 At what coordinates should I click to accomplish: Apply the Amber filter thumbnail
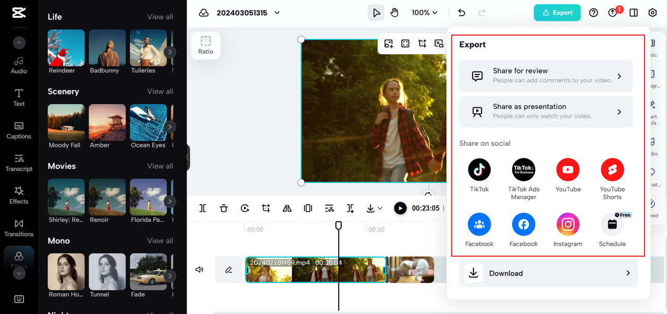pyautogui.click(x=107, y=122)
